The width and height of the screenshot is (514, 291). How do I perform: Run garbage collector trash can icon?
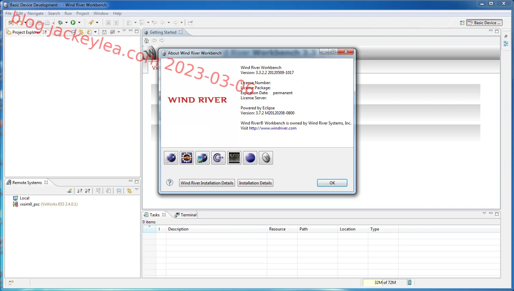(x=410, y=283)
